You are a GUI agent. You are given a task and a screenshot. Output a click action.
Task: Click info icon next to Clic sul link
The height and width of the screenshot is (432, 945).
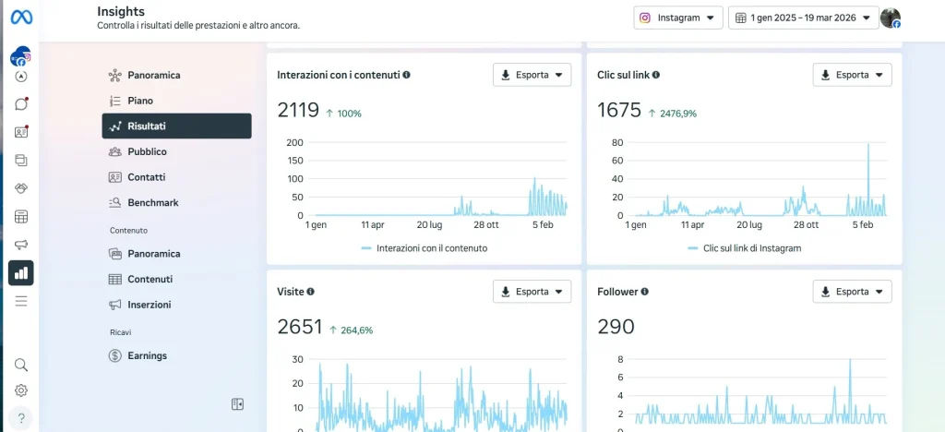[x=656, y=75]
